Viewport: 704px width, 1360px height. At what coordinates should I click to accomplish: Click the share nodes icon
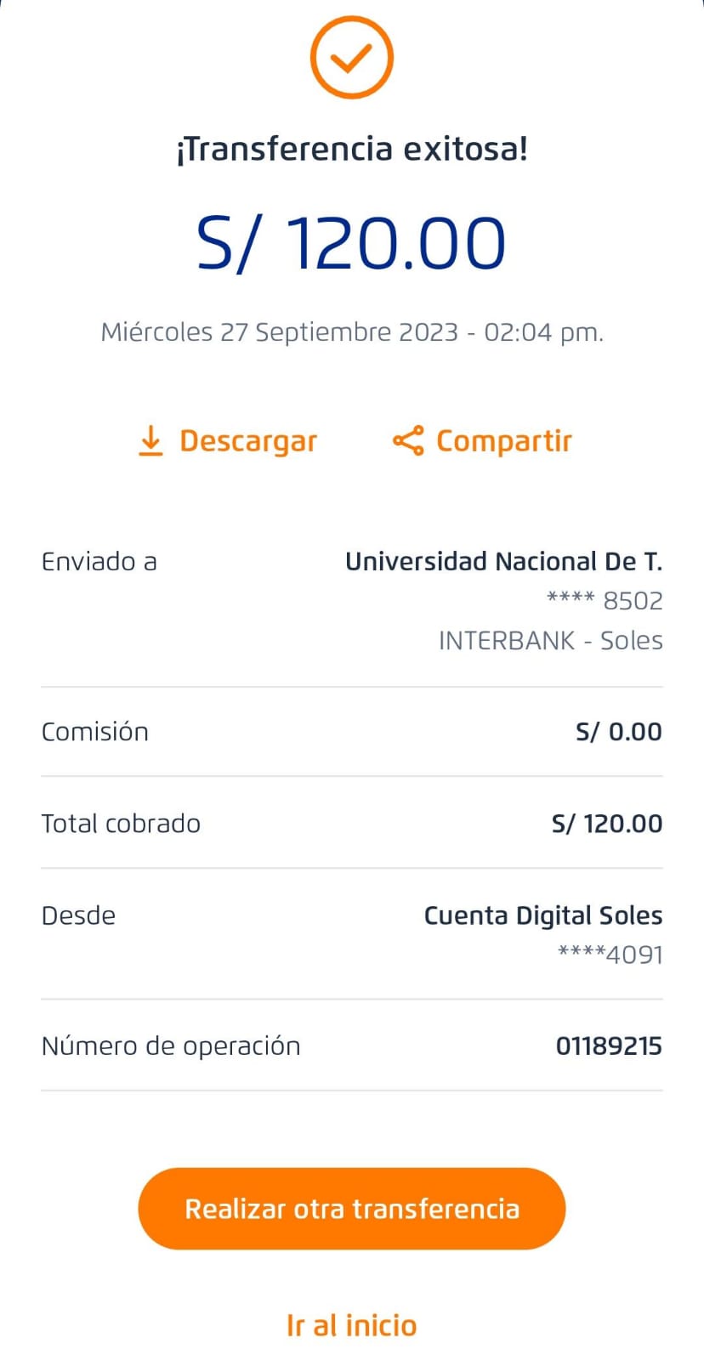pyautogui.click(x=408, y=441)
